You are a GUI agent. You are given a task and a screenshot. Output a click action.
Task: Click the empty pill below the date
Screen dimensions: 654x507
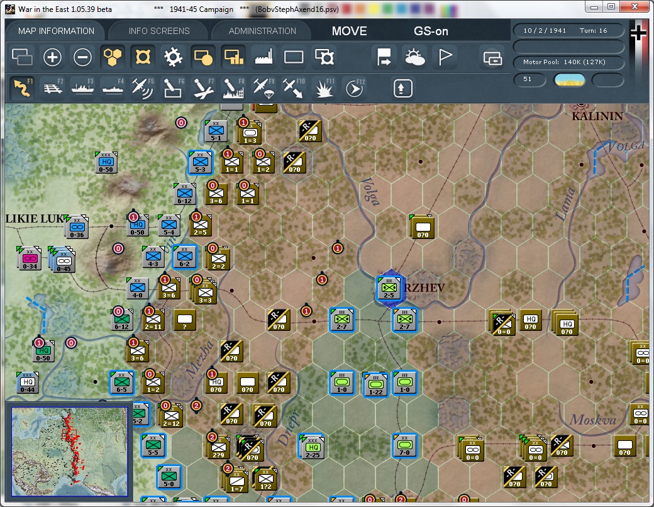[568, 47]
